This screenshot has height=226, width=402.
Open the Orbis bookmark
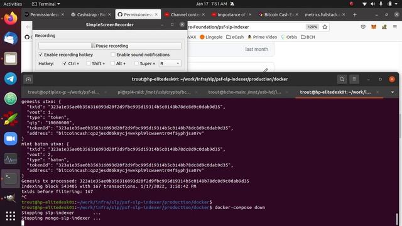tap(289, 37)
